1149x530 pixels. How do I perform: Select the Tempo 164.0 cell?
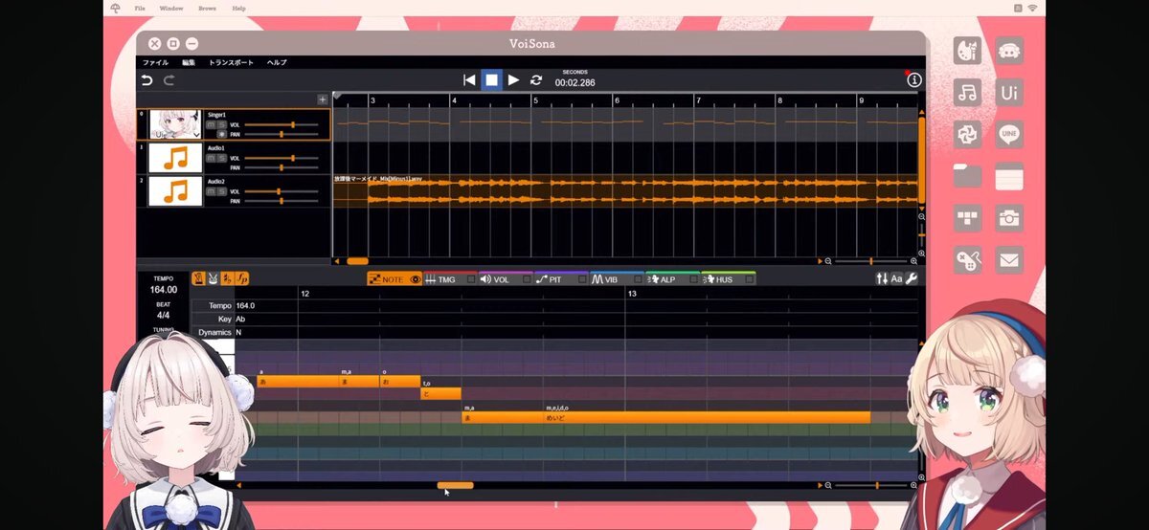(x=245, y=305)
